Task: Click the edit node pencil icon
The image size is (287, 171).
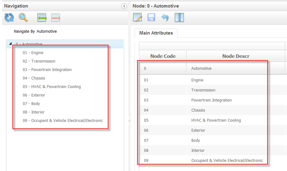Action: (138, 18)
